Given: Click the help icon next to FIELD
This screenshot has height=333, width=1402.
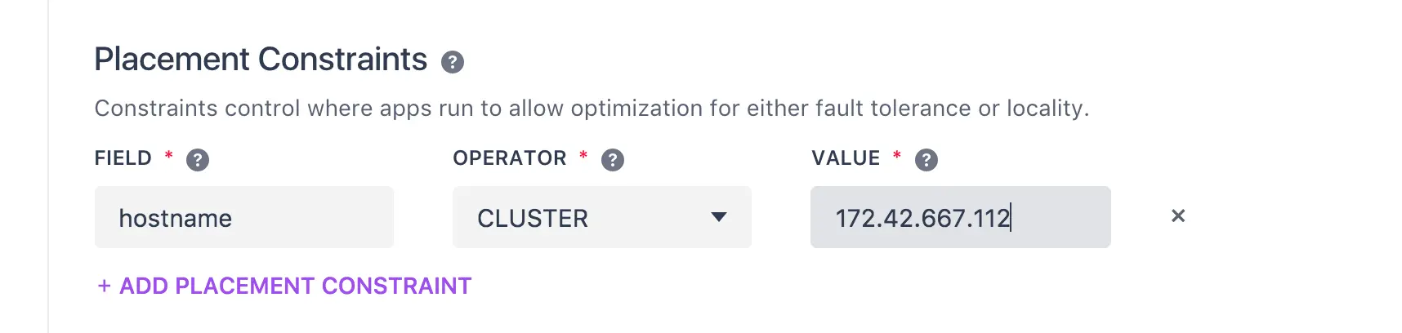Looking at the screenshot, I should [198, 159].
